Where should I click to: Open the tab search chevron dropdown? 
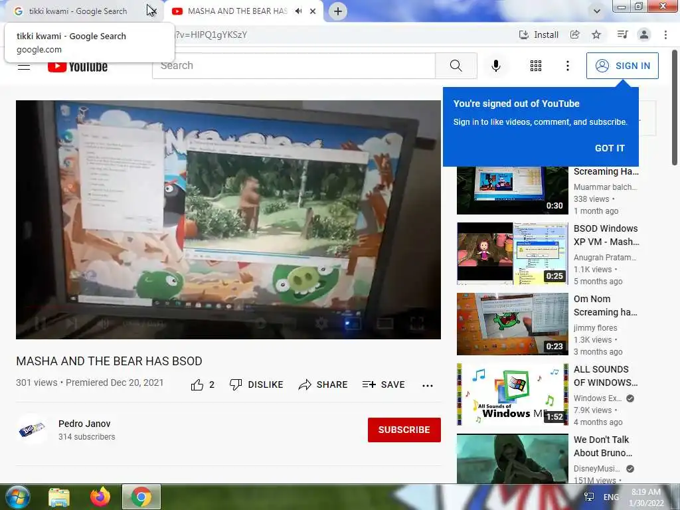click(597, 11)
